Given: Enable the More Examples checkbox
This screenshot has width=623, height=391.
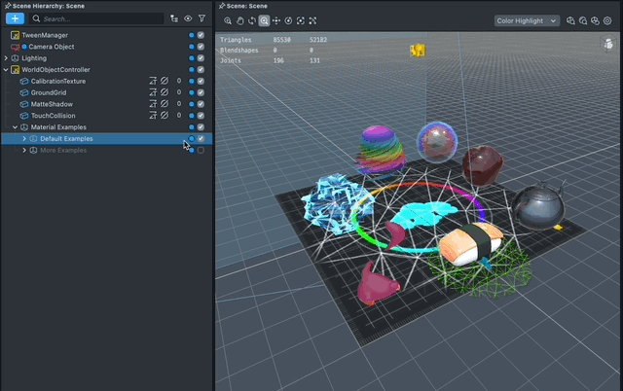Looking at the screenshot, I should coord(201,151).
